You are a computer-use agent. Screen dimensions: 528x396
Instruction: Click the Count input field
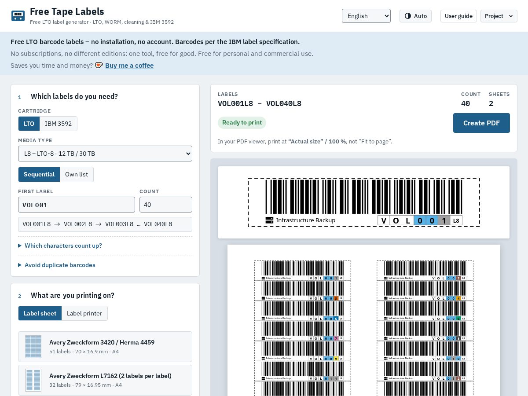[x=166, y=205]
